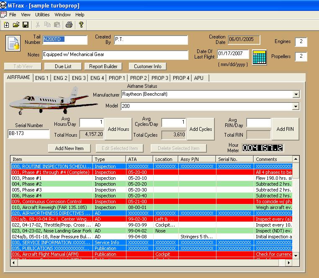
Task: Select row 003, Phase #1
Action: 152,178
